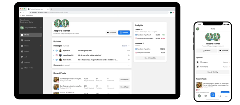
Task: Tap the recent post thumbnail on the phone
Action: tap(199, 85)
